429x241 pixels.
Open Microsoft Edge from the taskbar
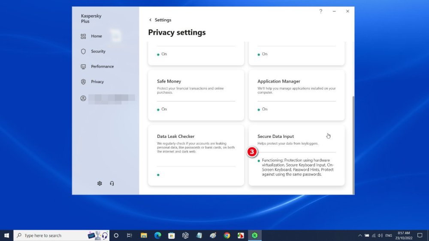point(157,235)
